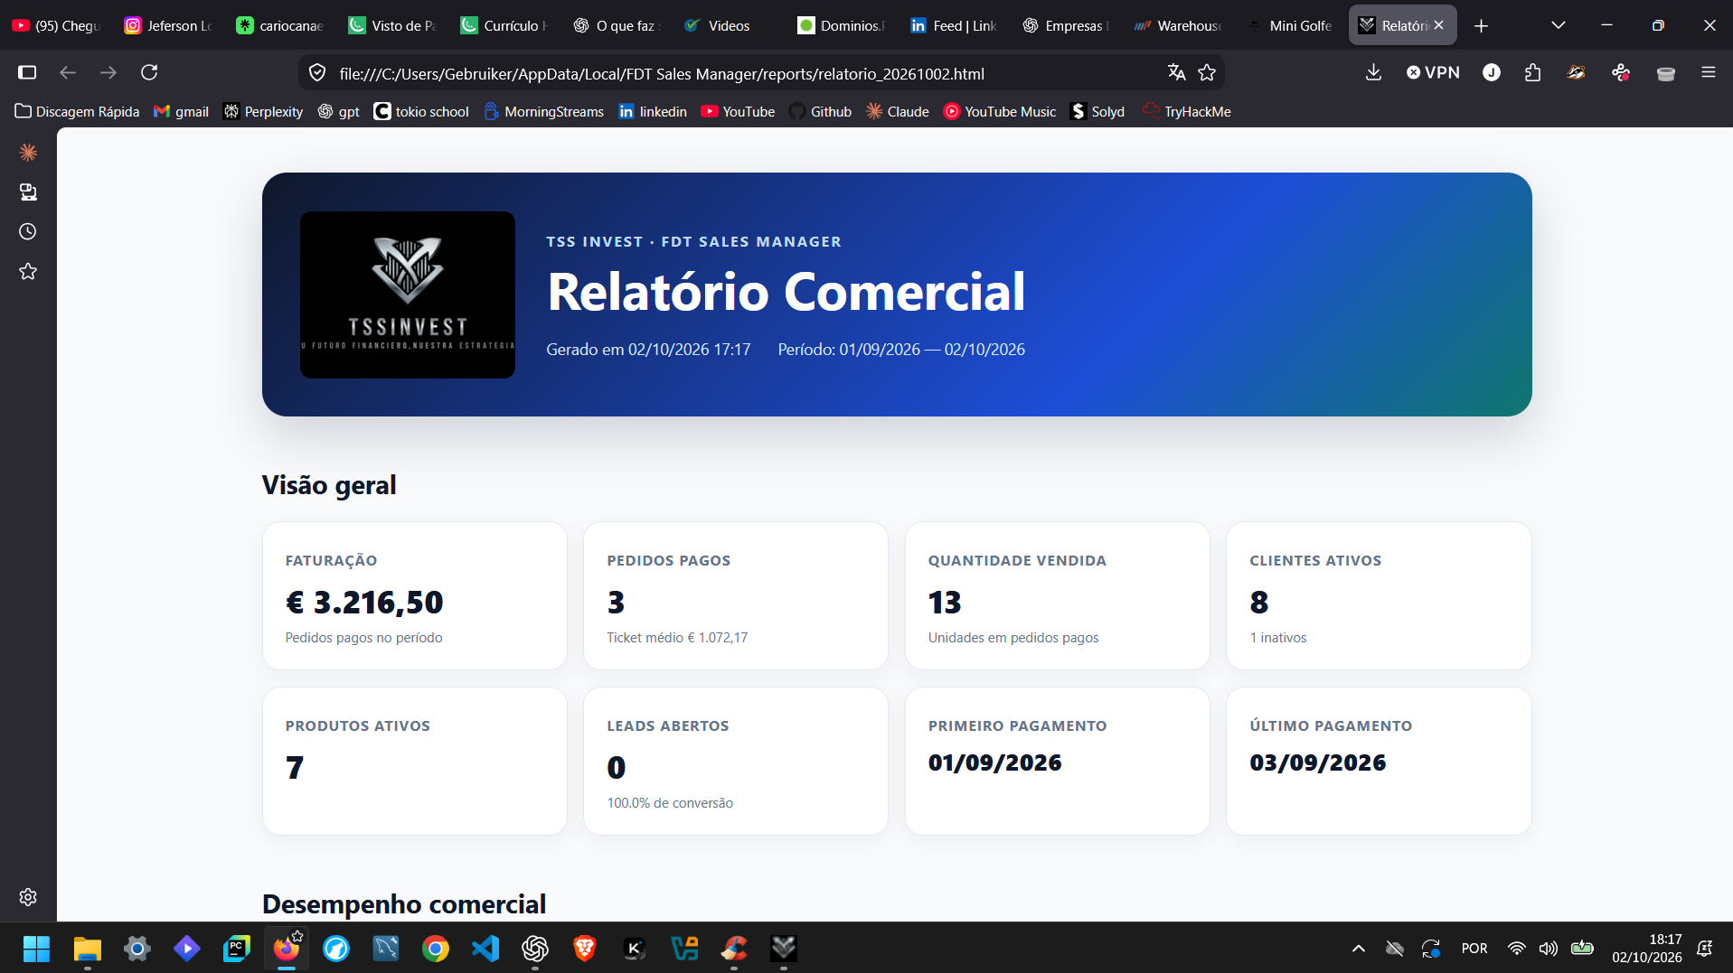Open the Perplexity bookmark
This screenshot has width=1733, height=973.
[263, 111]
